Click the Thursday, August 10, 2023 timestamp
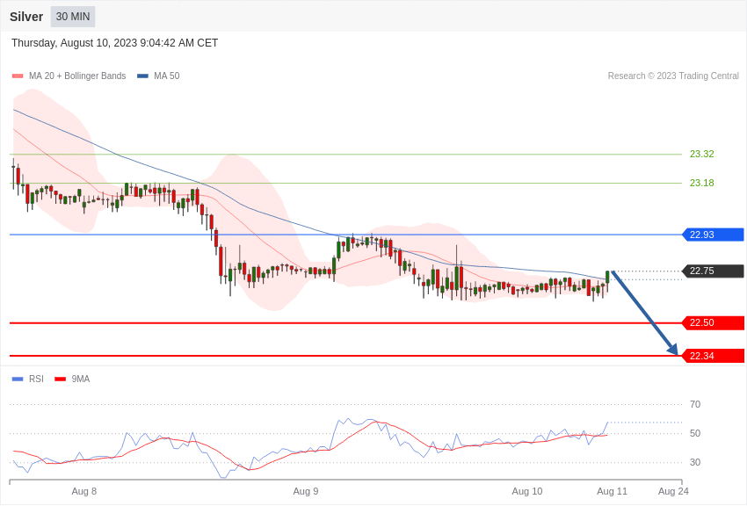Screen dimensions: 747x506 click(114, 43)
